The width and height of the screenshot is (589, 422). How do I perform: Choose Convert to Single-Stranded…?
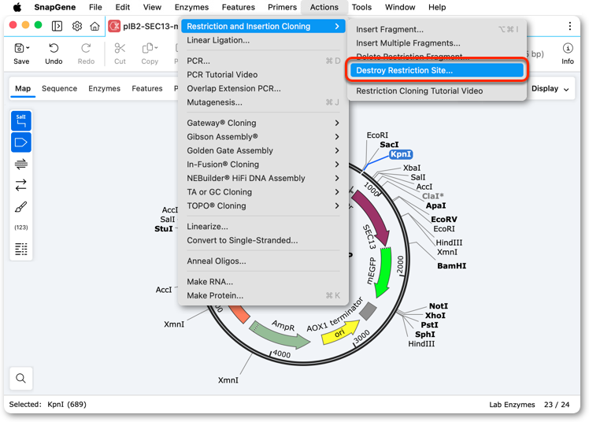coord(263,241)
